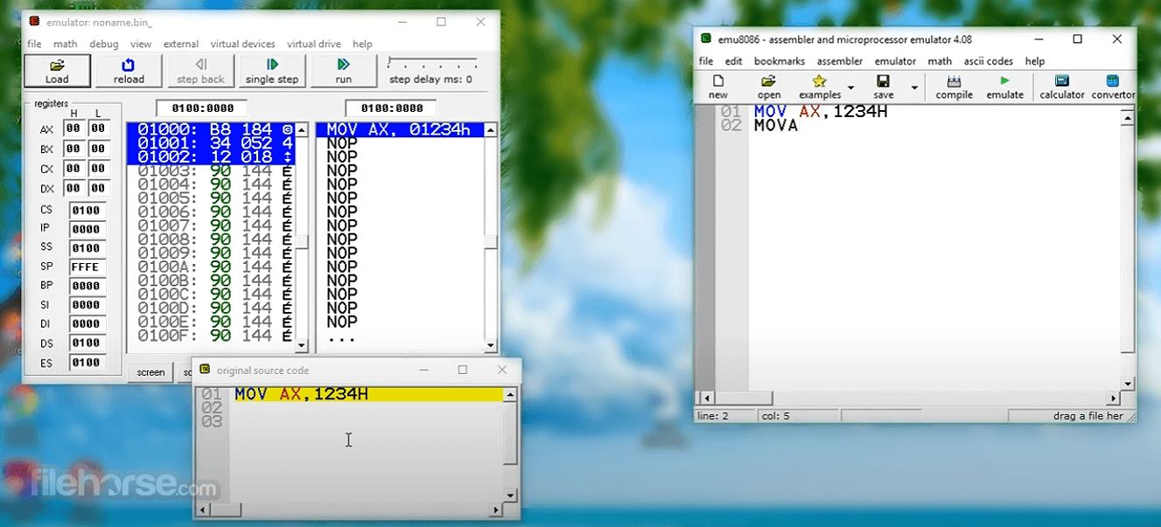Click the ES register field
This screenshot has height=527, width=1161.
click(87, 363)
